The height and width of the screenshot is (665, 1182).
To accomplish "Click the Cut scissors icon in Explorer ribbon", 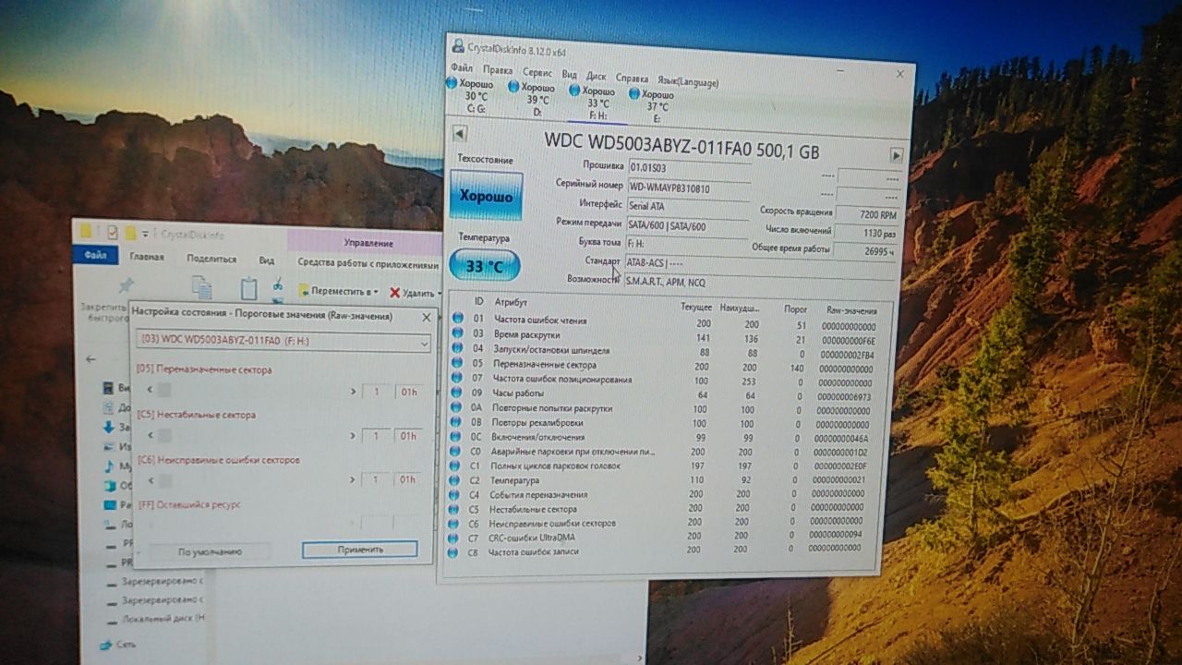I will [277, 286].
